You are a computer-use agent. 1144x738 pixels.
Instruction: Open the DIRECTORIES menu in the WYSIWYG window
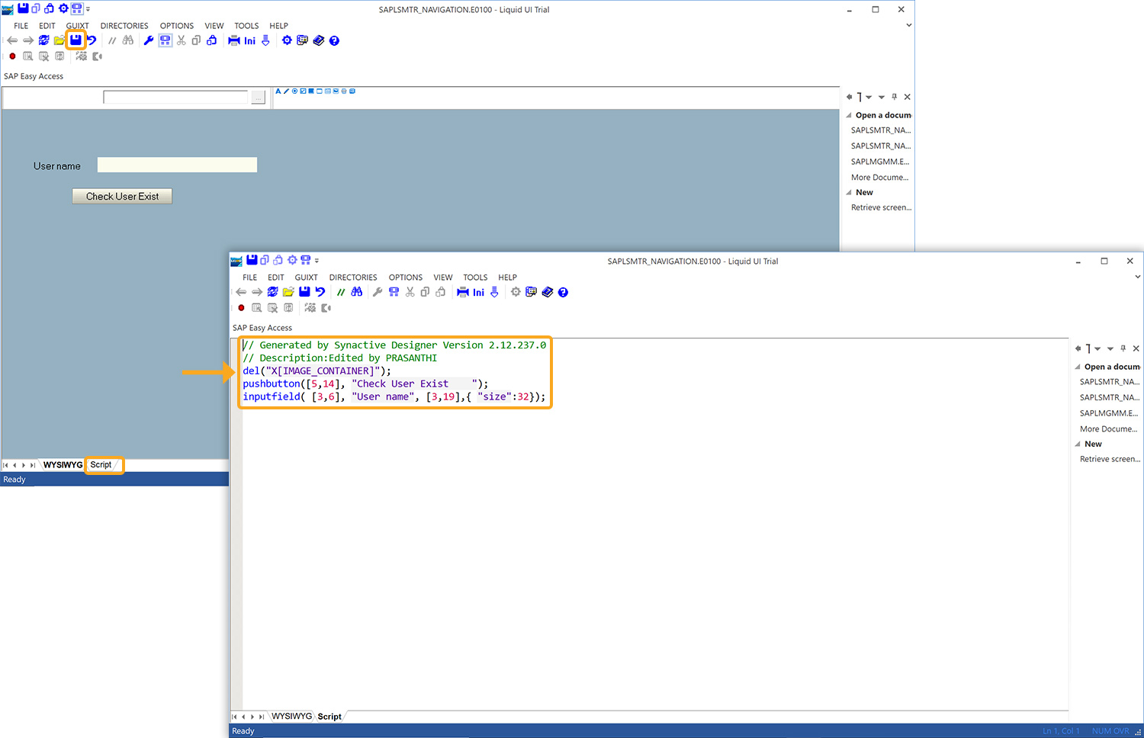tap(124, 26)
